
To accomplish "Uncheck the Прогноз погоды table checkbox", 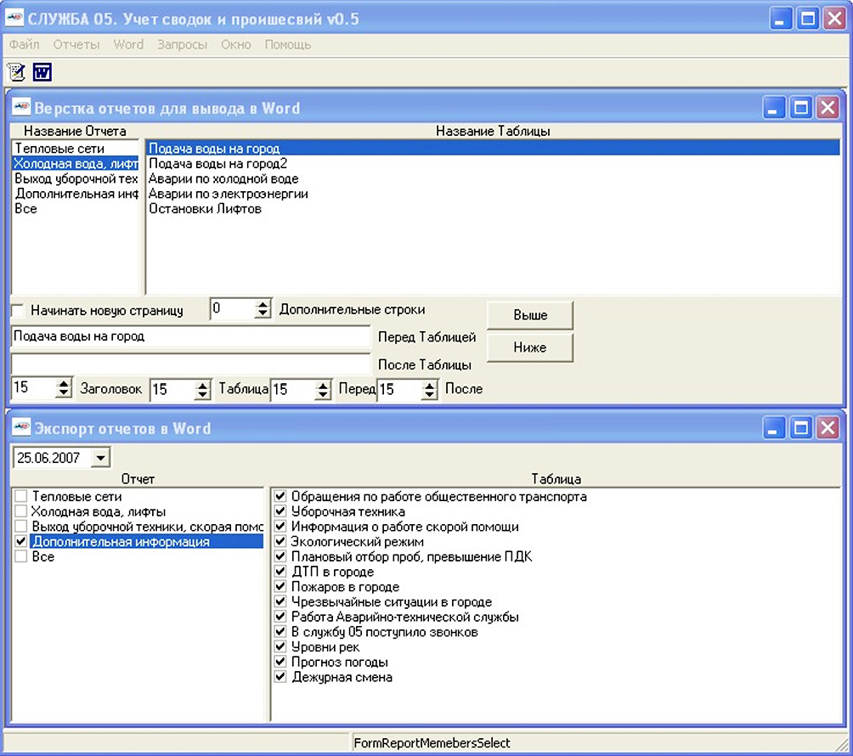I will 280,662.
